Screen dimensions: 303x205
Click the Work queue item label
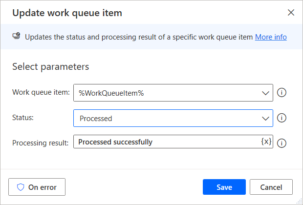click(41, 92)
